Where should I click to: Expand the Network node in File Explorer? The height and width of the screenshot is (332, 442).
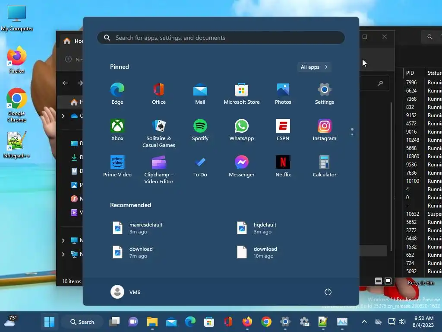tap(63, 254)
